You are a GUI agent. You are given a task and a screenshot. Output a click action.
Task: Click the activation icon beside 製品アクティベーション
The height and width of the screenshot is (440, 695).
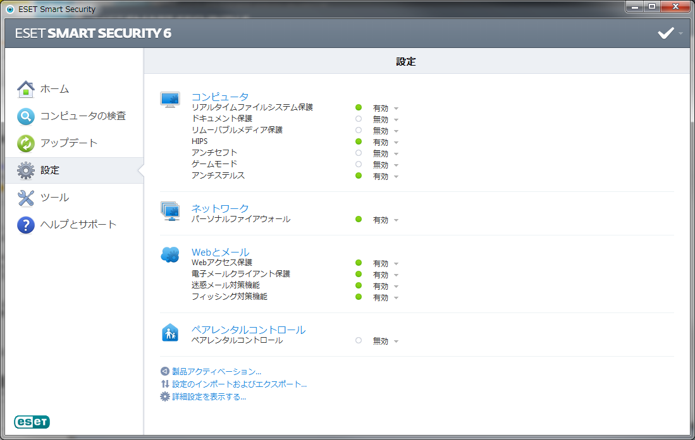165,371
